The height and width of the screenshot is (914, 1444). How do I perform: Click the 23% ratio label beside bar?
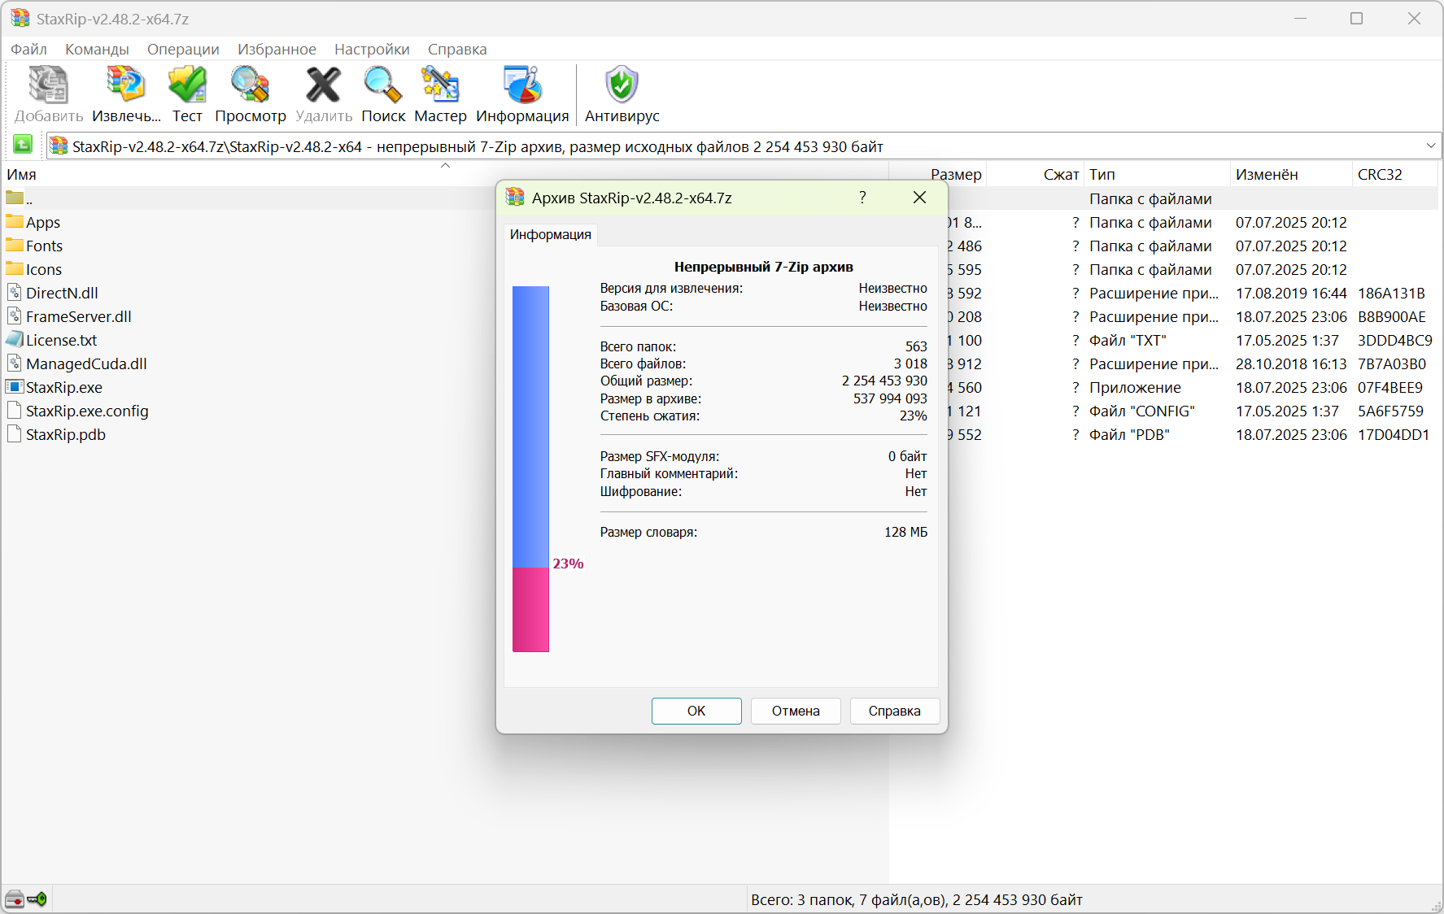[568, 564]
